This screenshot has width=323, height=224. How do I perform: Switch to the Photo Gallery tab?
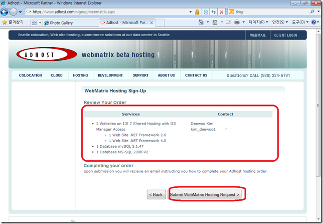click(71, 23)
